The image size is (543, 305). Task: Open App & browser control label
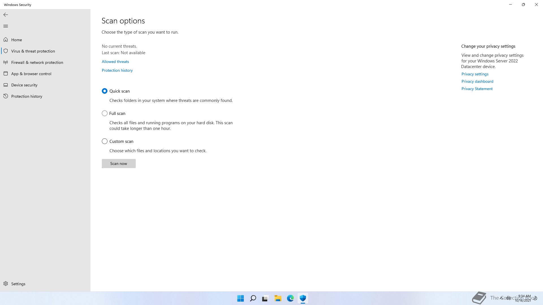point(31,74)
